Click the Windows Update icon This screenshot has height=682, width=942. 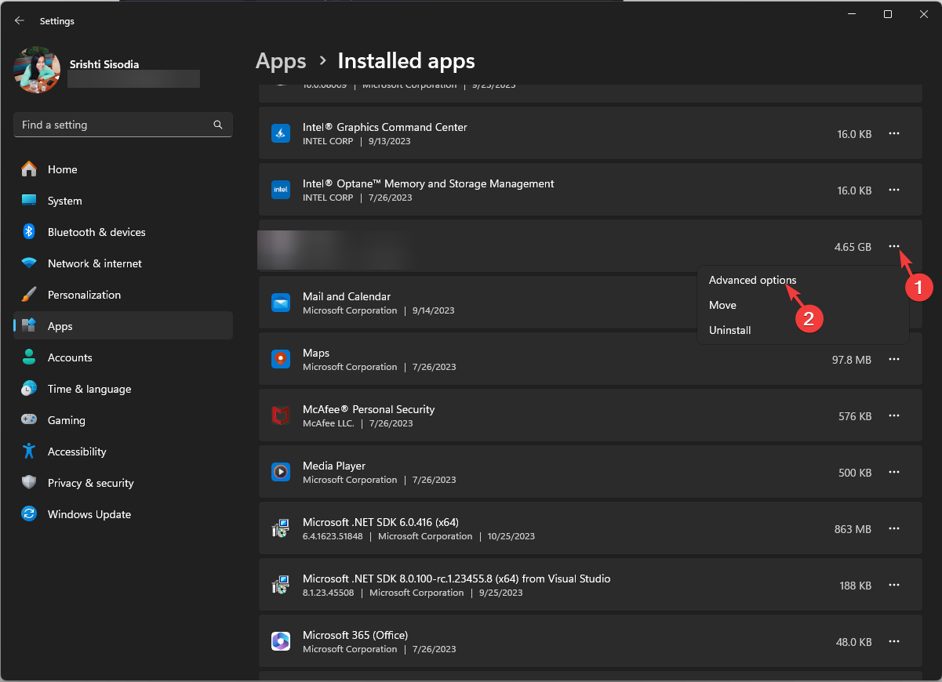[29, 514]
